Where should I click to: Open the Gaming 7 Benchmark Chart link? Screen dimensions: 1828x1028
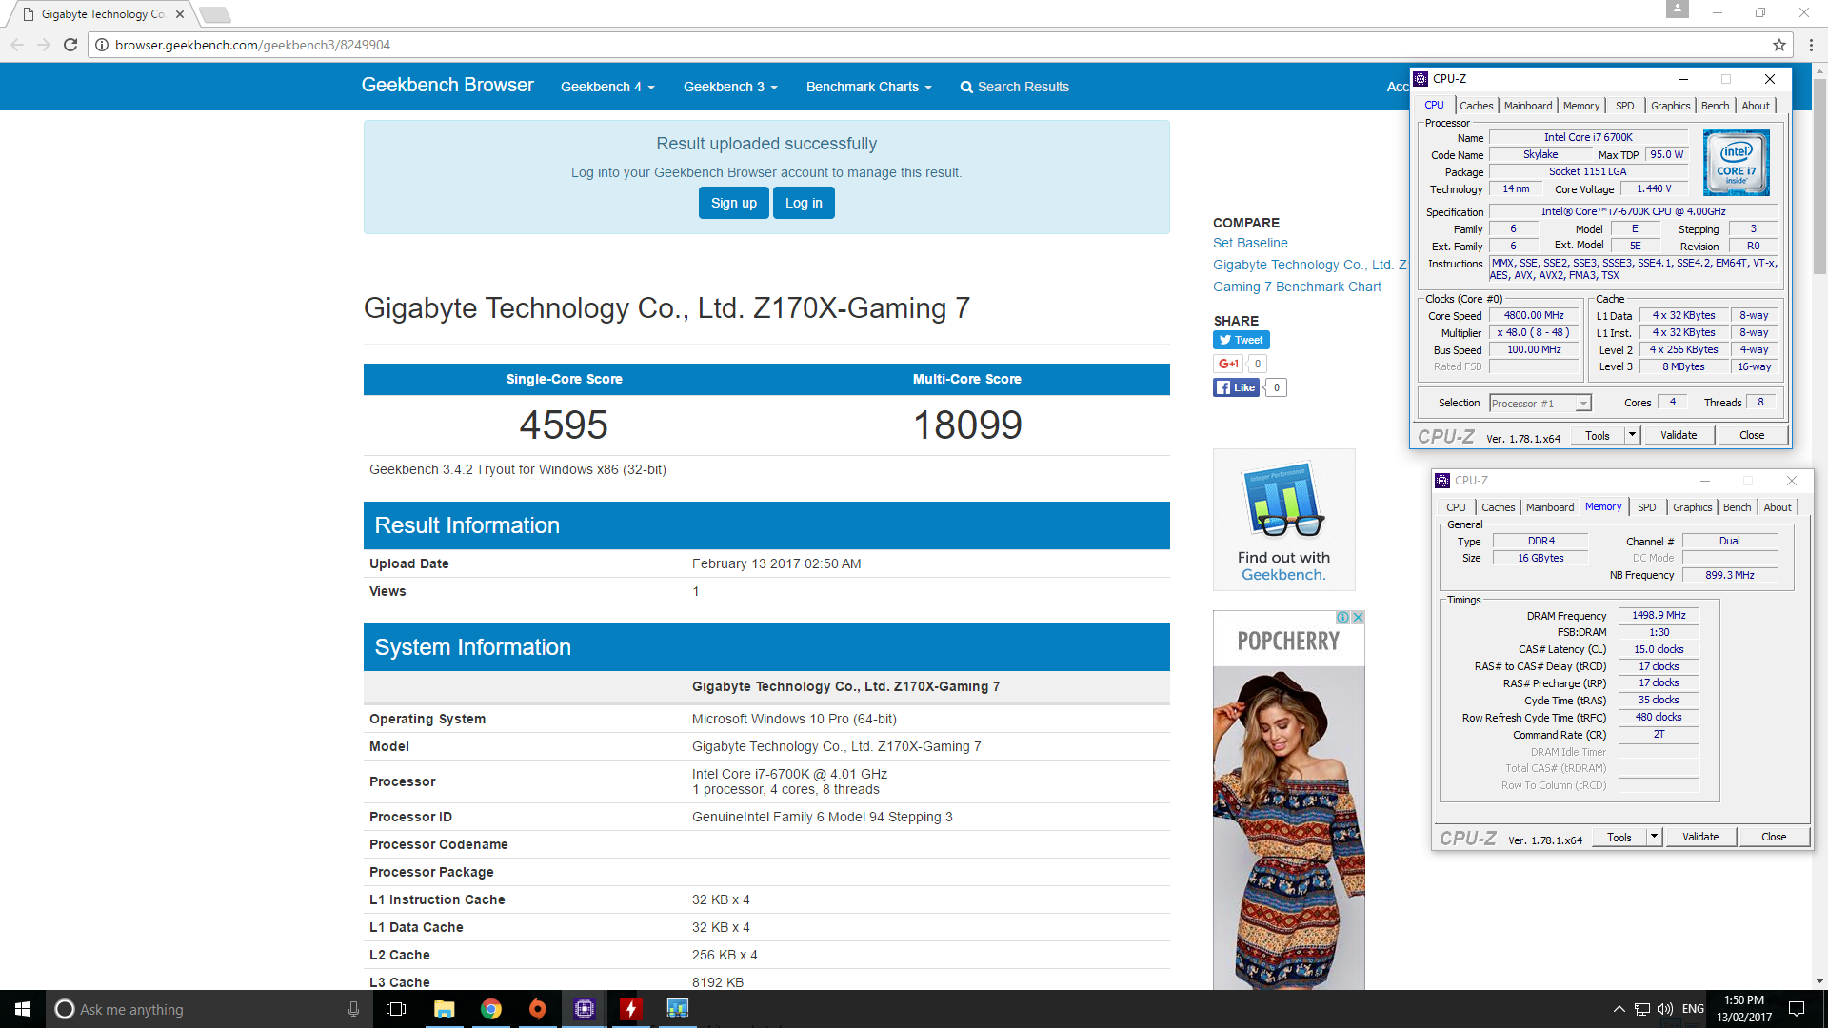(x=1297, y=287)
